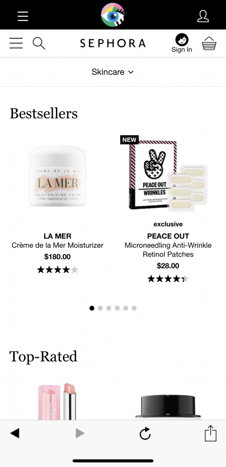Screen dimensions: 226x467
Task: Open the shopping basket icon
Action: [209, 43]
